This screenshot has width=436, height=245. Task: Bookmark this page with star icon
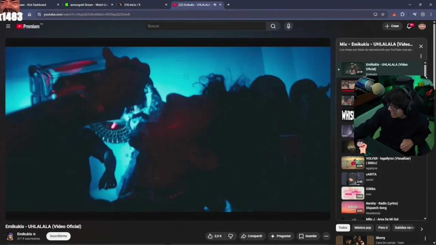pos(383,14)
